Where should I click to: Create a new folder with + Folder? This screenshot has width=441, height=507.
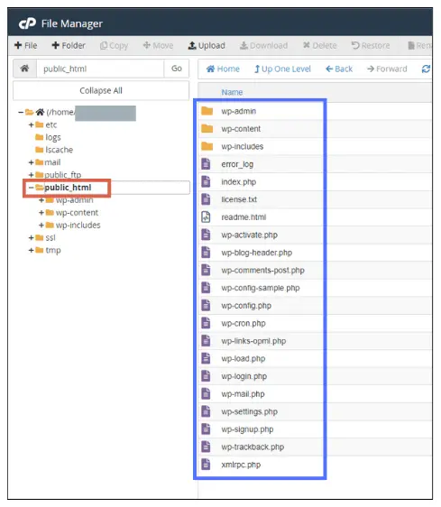(69, 46)
